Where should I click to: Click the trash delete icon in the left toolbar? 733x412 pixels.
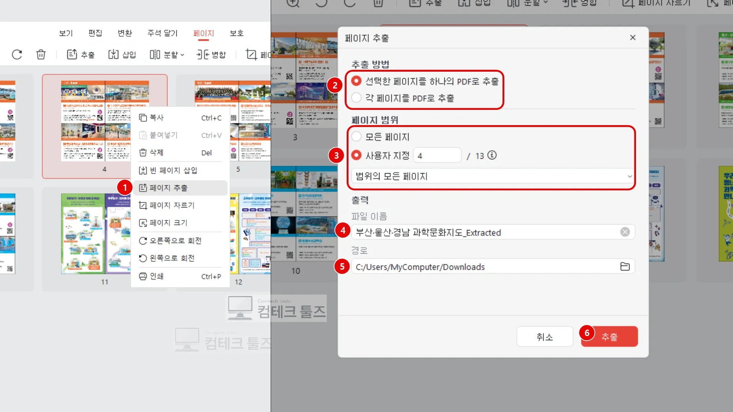[x=41, y=55]
